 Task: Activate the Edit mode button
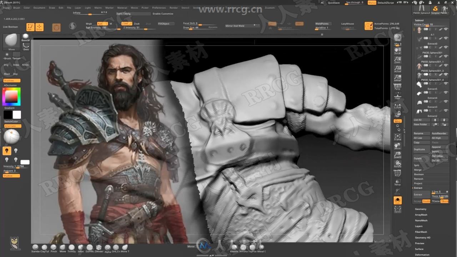pyautogui.click(x=30, y=27)
